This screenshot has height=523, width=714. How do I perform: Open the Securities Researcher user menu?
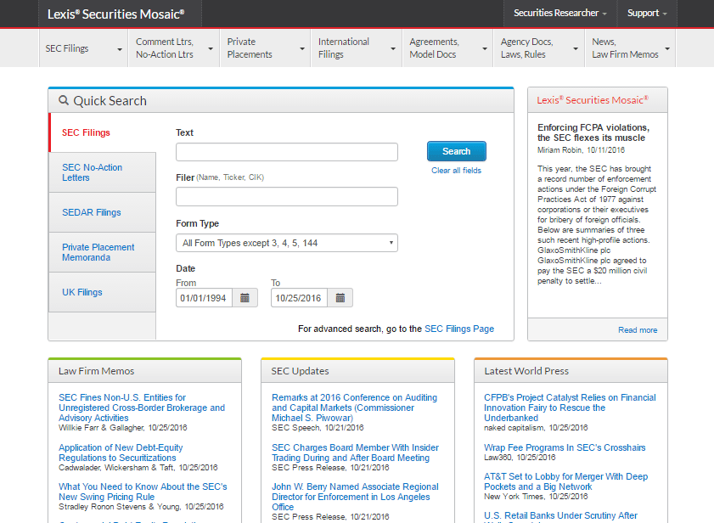click(560, 14)
